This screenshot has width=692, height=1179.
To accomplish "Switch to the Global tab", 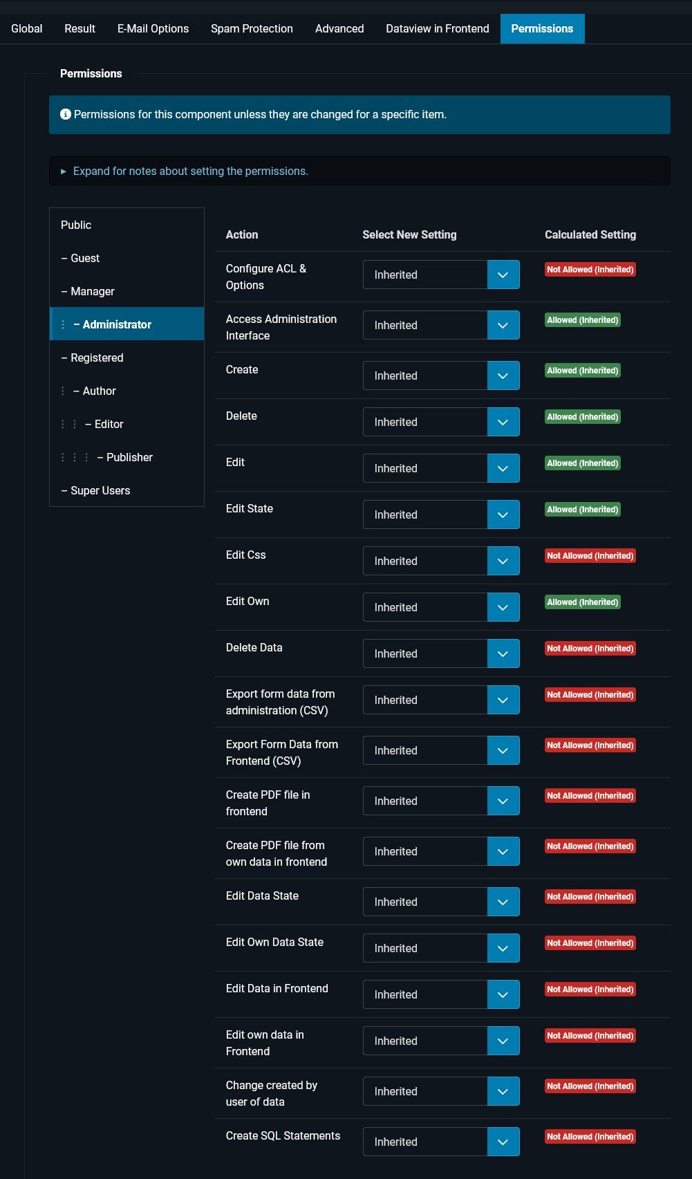I will click(x=26, y=28).
